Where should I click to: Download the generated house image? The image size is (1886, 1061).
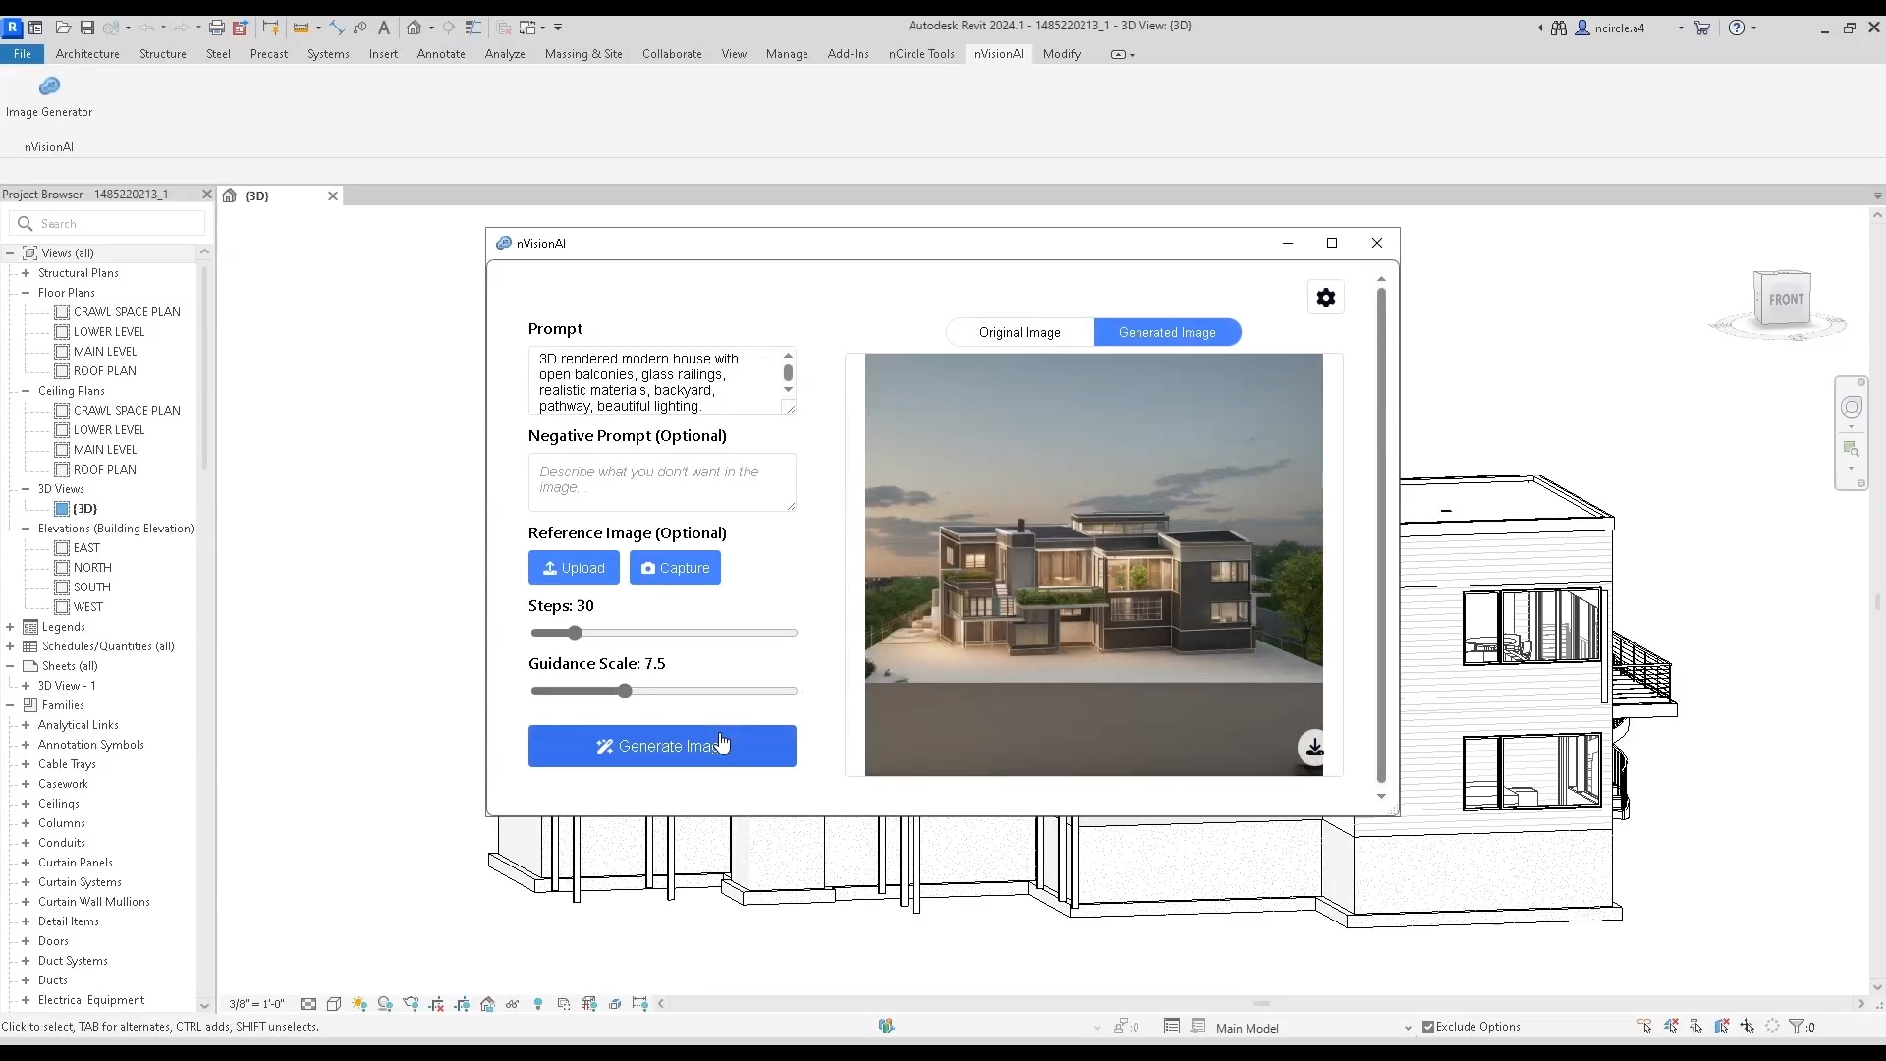[1314, 748]
